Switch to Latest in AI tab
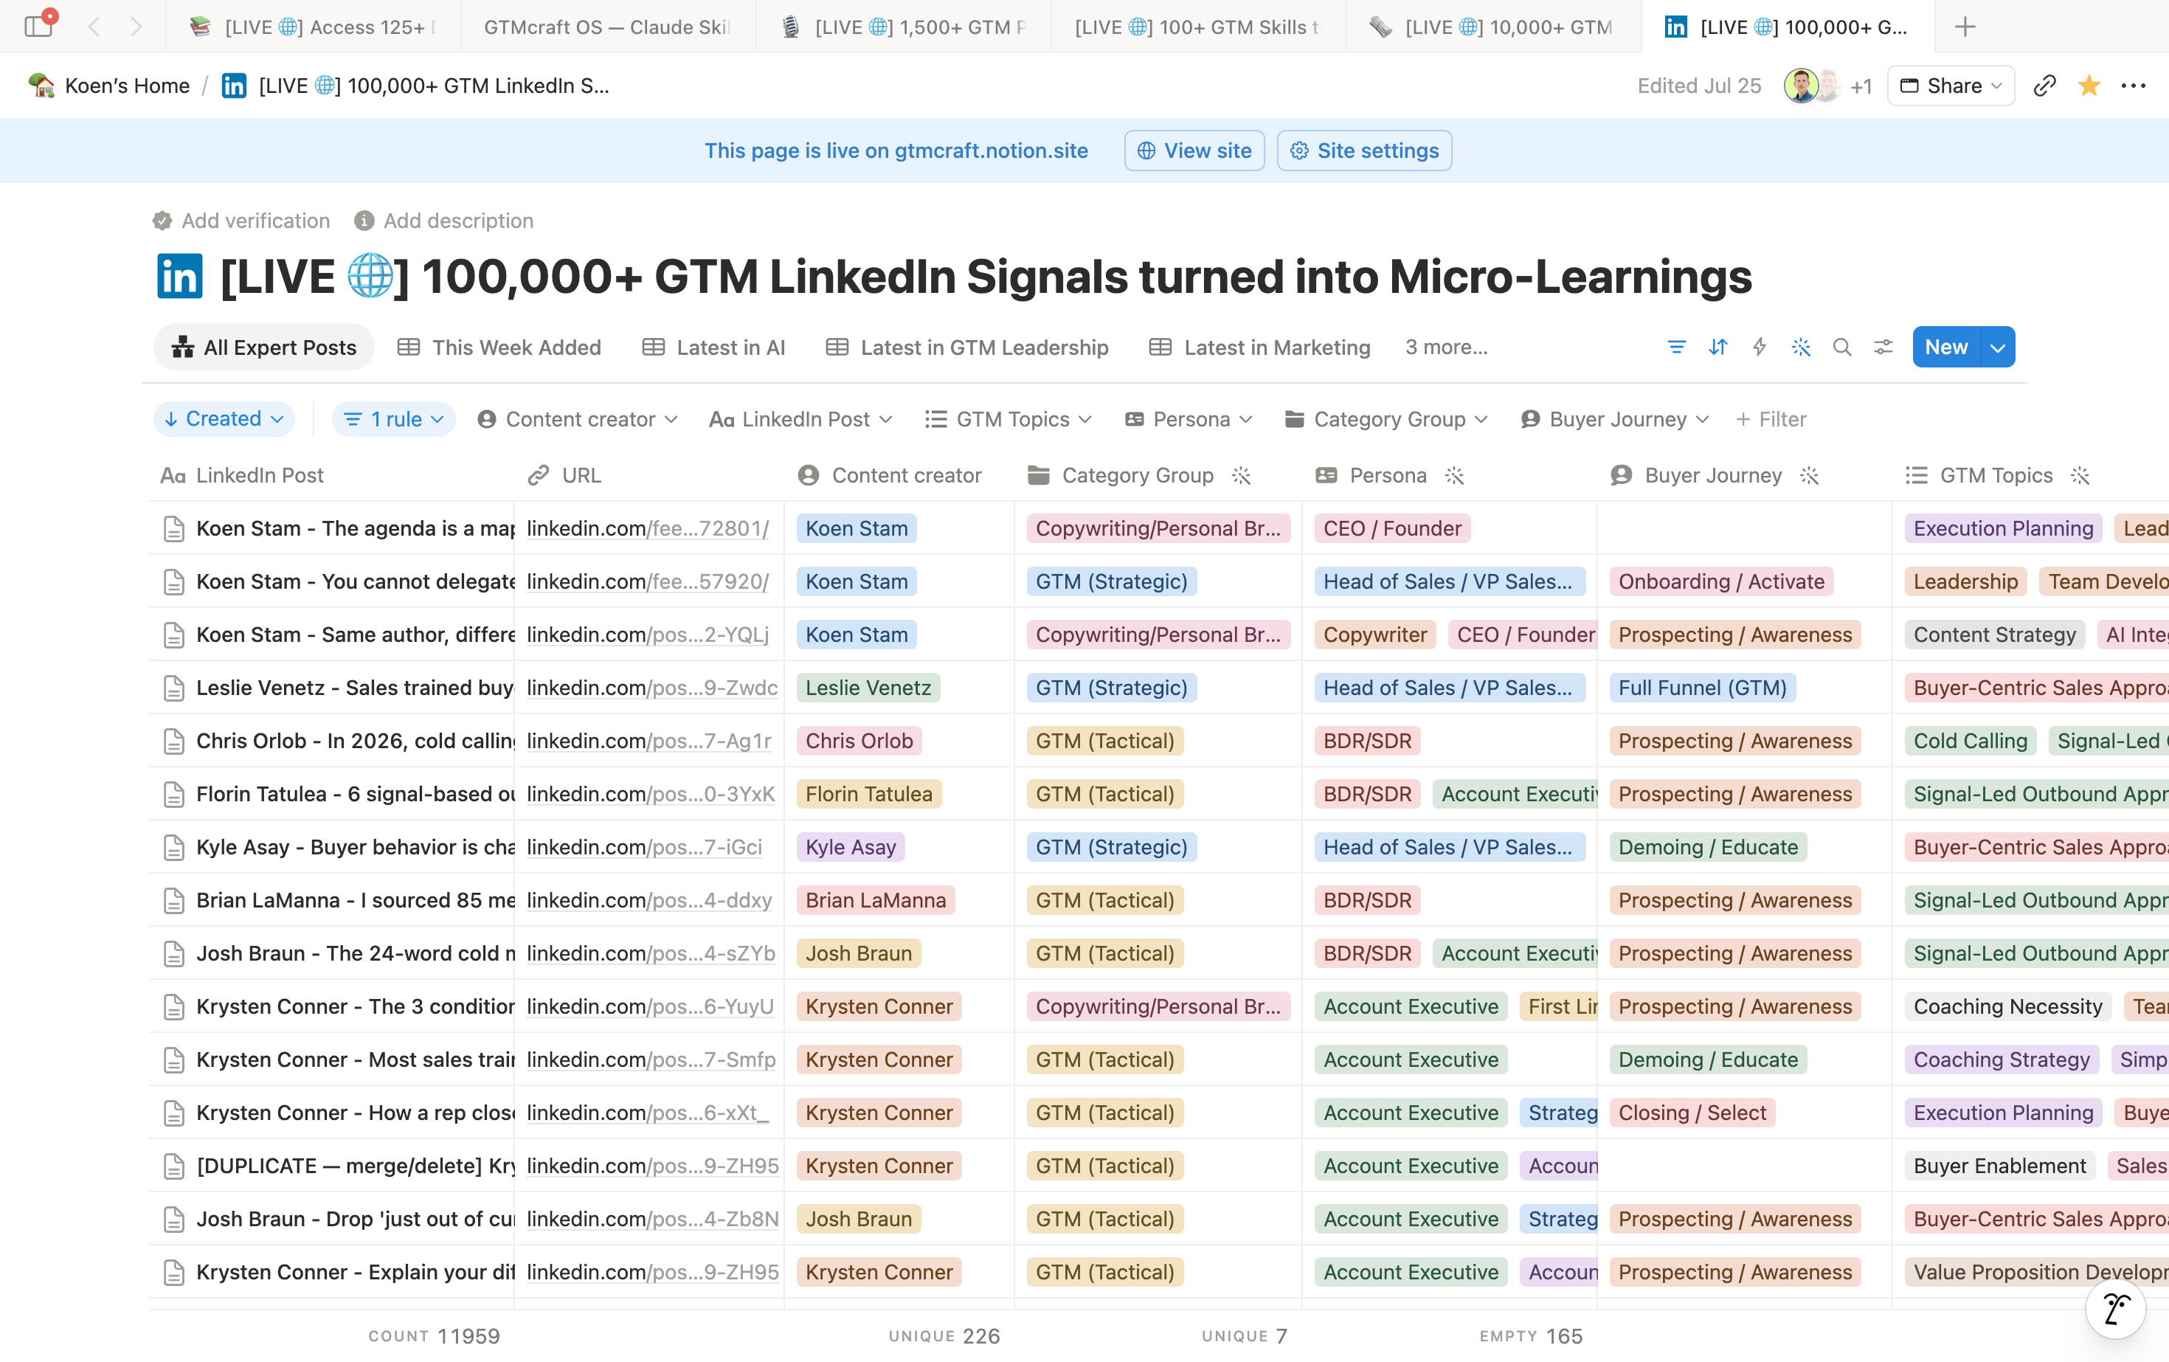The image size is (2169, 1362). pyautogui.click(x=713, y=347)
